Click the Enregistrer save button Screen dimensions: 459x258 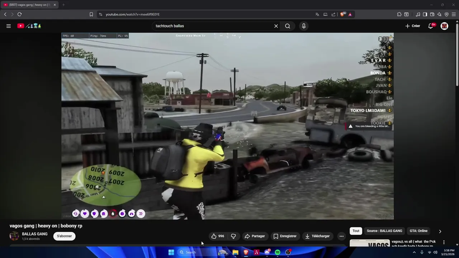[x=285, y=236]
